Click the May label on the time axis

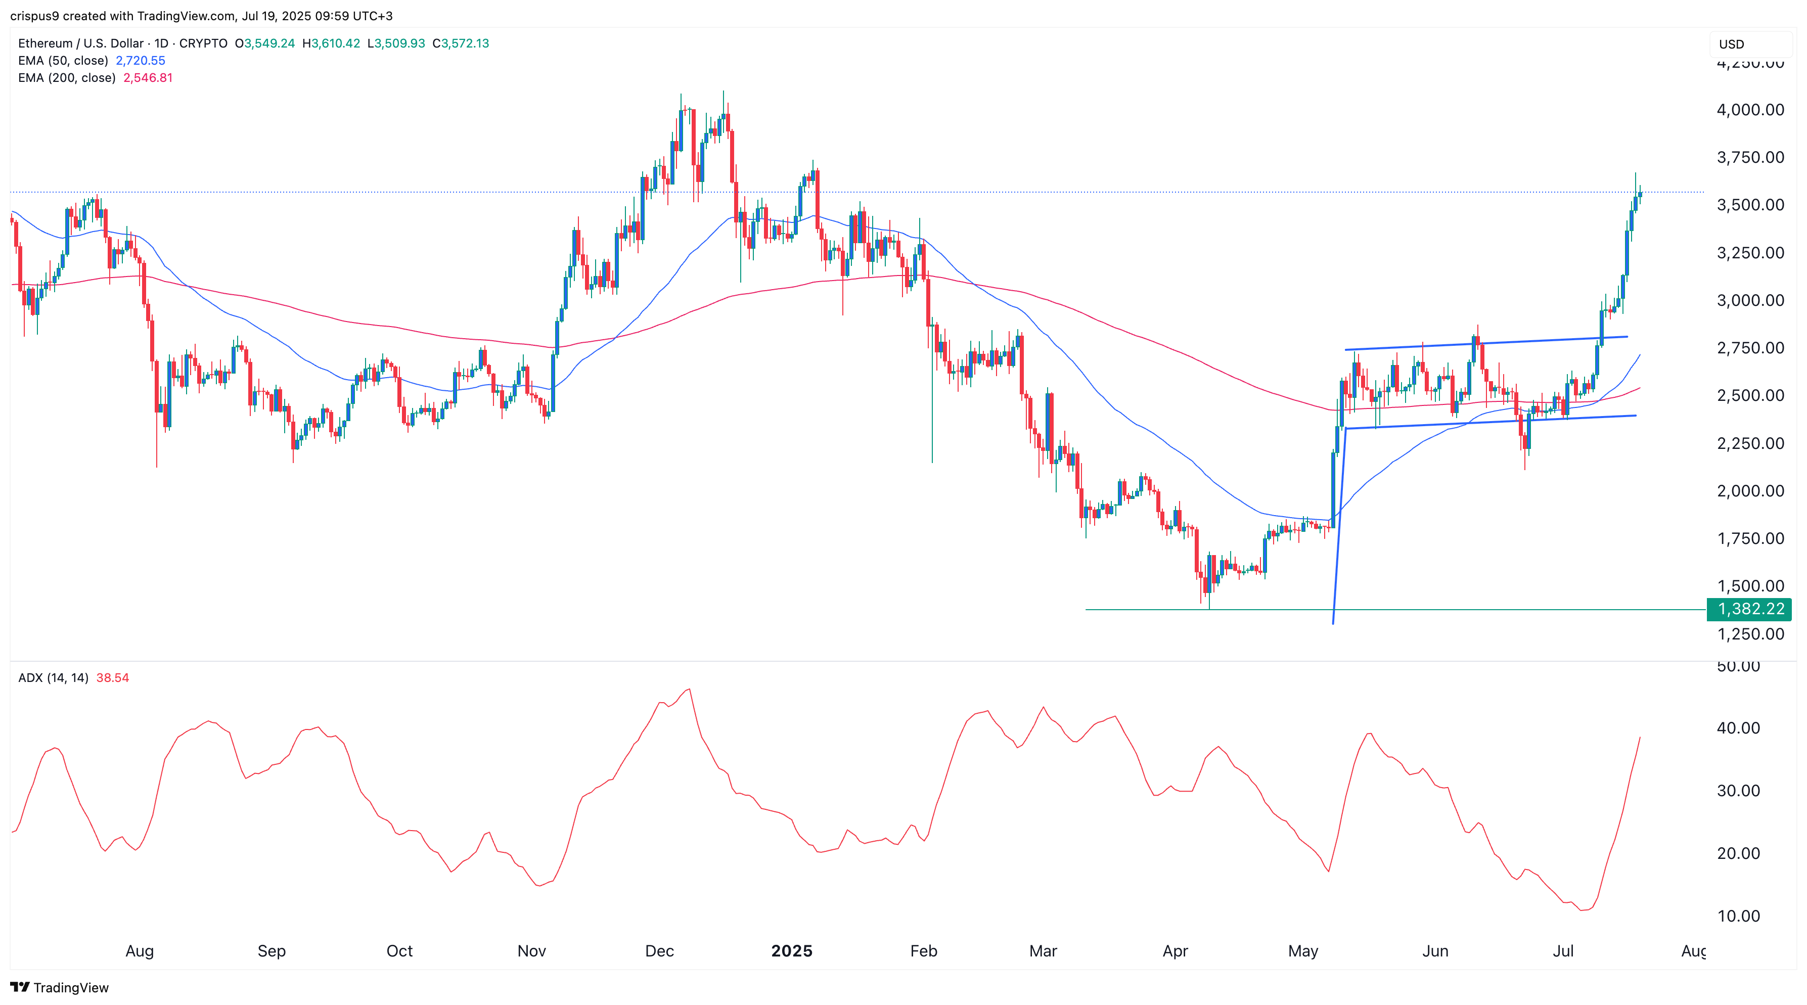pyautogui.click(x=1303, y=951)
